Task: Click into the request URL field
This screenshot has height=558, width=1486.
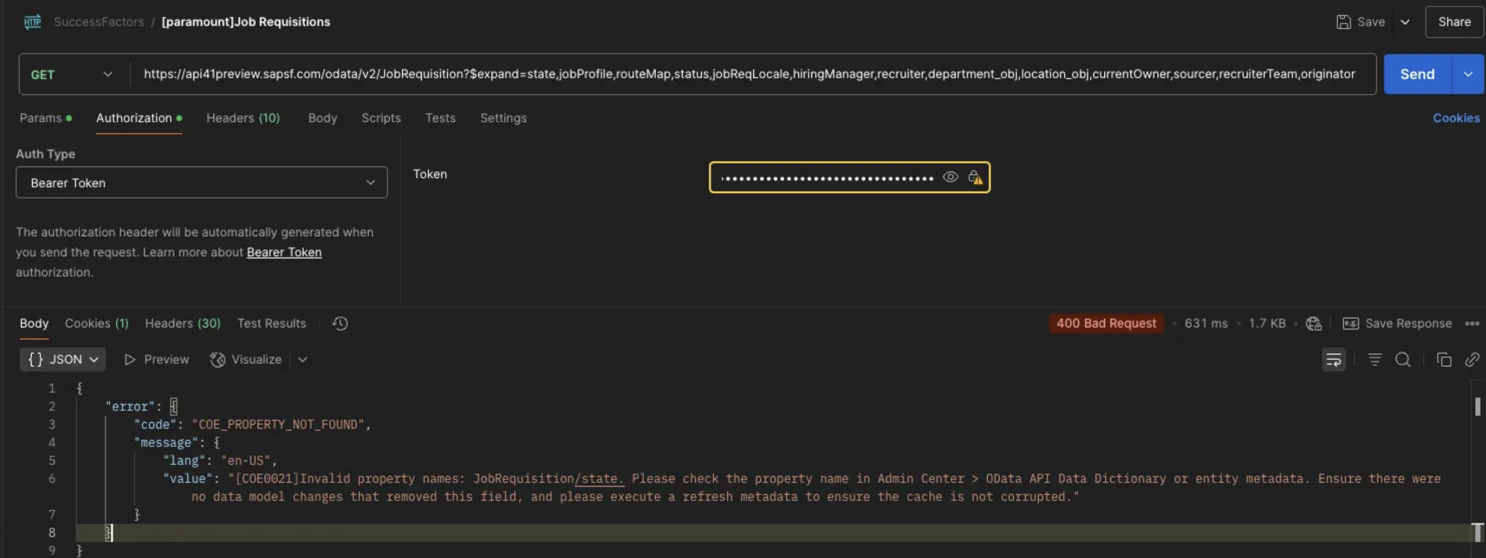Action: click(x=749, y=74)
